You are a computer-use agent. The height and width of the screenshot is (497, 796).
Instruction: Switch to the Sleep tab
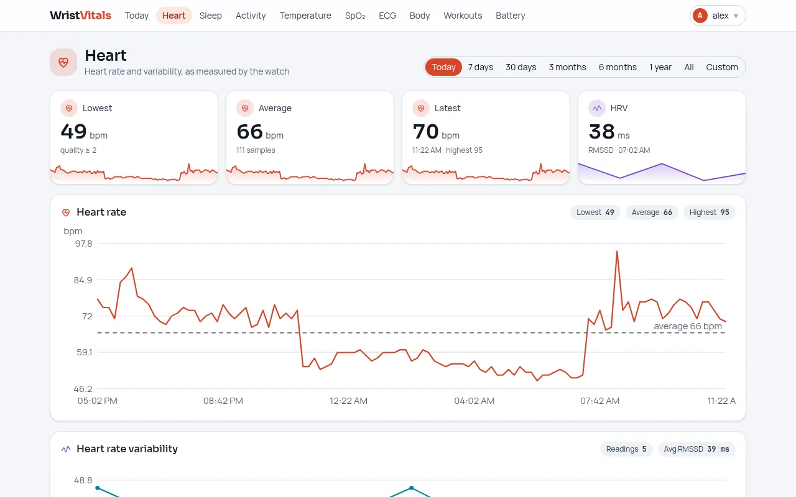pyautogui.click(x=211, y=16)
